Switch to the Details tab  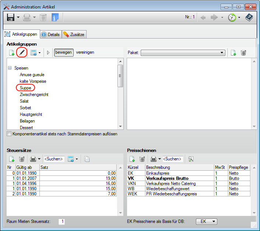coord(50,34)
